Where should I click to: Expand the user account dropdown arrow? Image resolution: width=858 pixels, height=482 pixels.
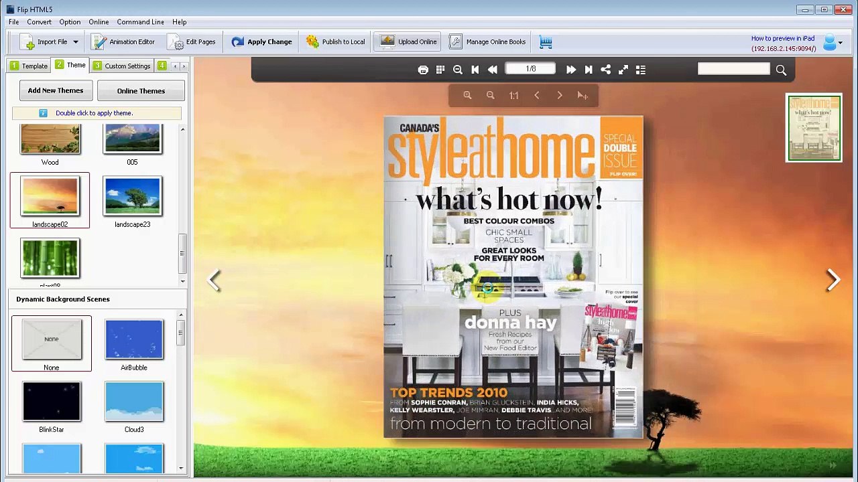point(841,43)
